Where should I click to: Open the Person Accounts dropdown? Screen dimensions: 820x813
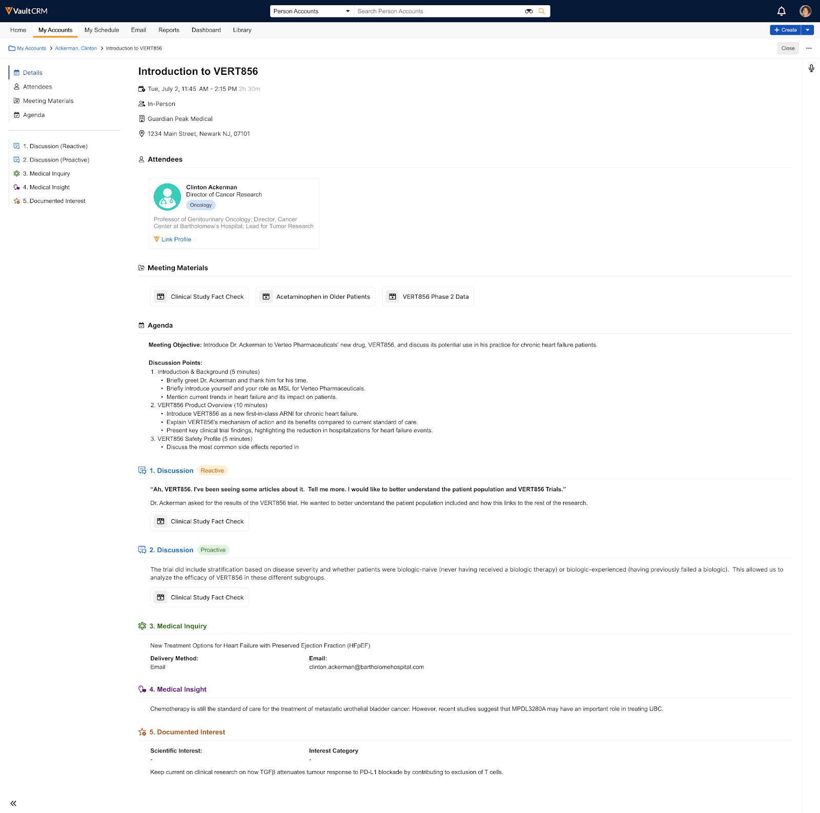coord(311,11)
